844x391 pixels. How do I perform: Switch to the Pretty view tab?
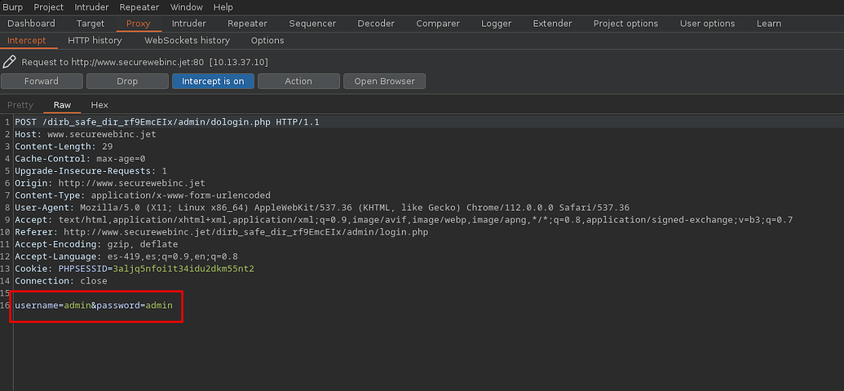20,105
